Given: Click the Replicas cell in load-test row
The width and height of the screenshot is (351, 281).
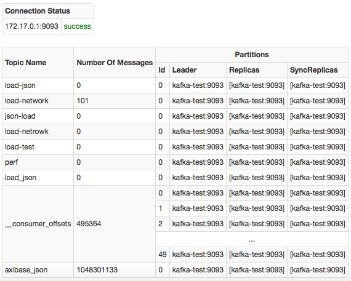Looking at the screenshot, I should coord(257,147).
